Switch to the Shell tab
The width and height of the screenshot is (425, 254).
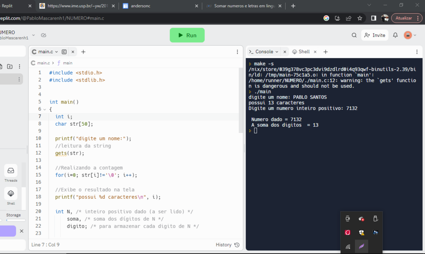point(301,52)
